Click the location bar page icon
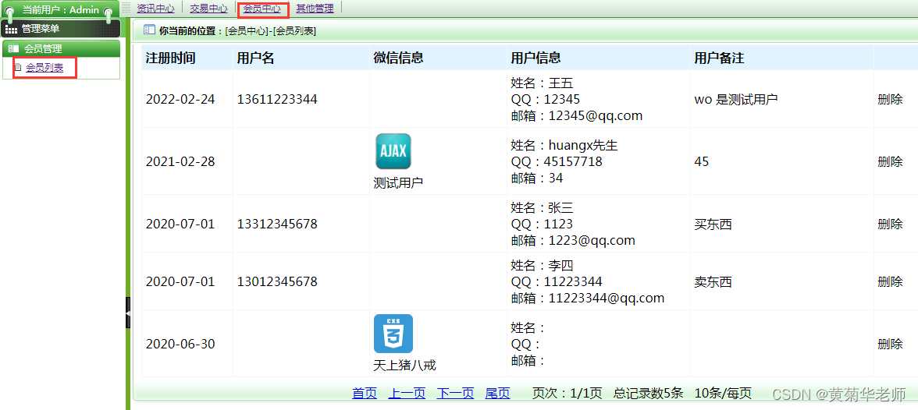 click(149, 30)
